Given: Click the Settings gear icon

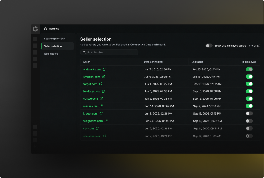Looking at the screenshot, I should coord(45,29).
